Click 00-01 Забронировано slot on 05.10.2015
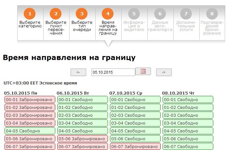 [30, 99]
